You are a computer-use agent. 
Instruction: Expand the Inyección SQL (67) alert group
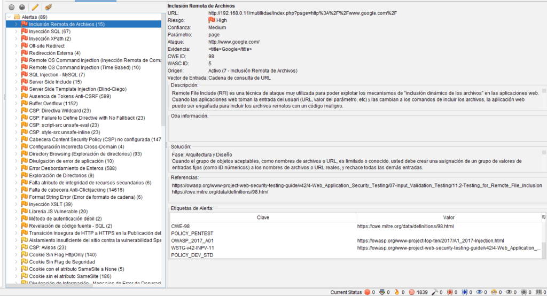(15, 32)
